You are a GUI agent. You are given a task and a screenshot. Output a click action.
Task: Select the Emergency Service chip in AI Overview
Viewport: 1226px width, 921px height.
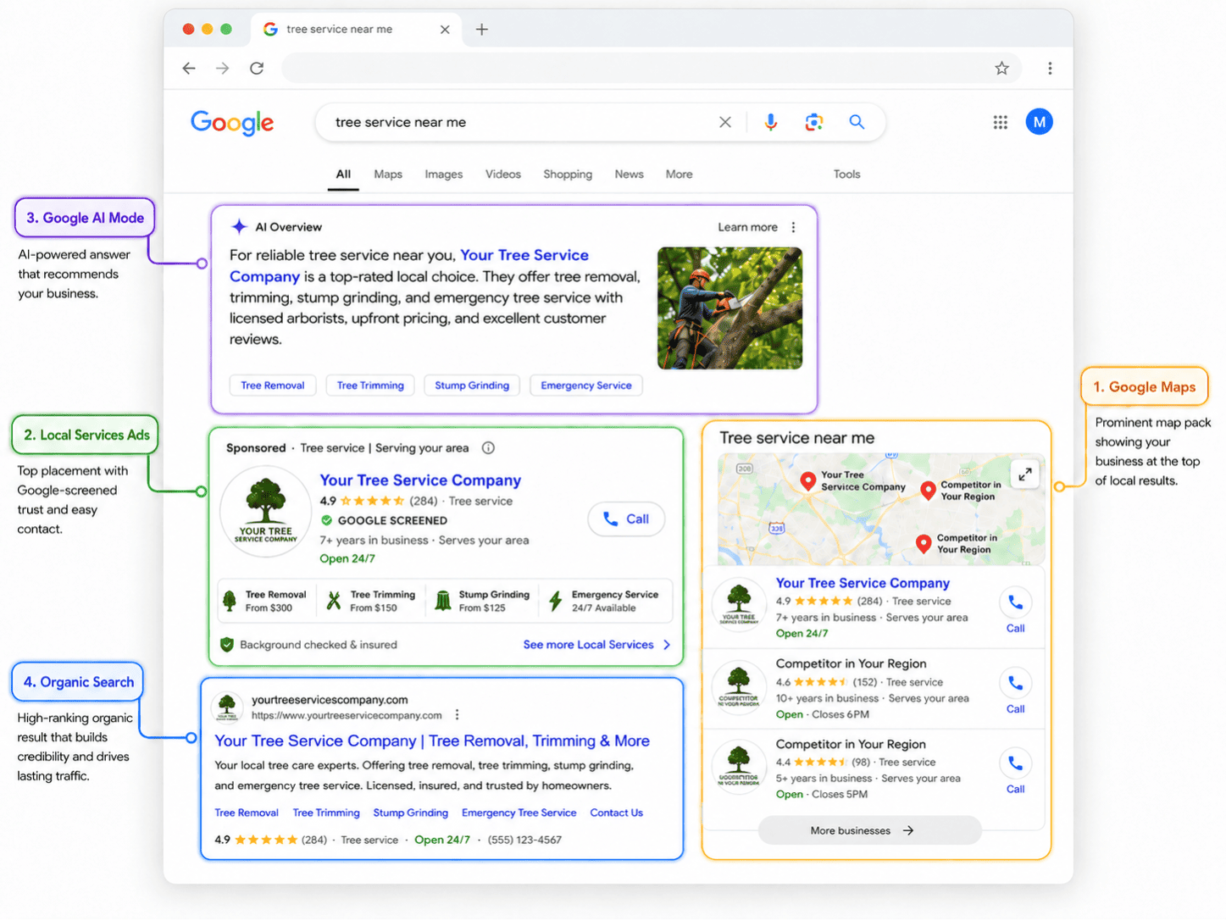pos(586,386)
